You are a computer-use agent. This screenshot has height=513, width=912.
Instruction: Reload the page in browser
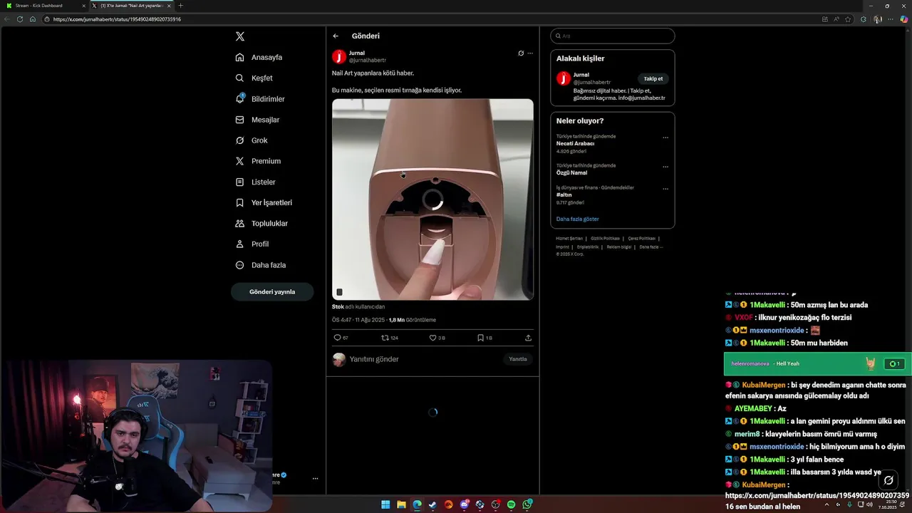pyautogui.click(x=20, y=19)
